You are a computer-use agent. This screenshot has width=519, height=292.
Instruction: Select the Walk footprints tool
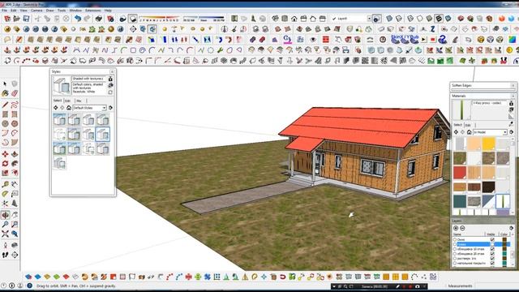(x=5, y=255)
